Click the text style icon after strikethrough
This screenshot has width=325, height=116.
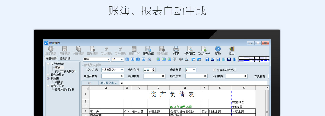coord(149,59)
